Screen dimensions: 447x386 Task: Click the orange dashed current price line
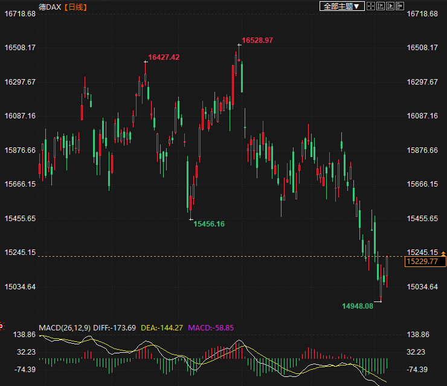coord(181,257)
